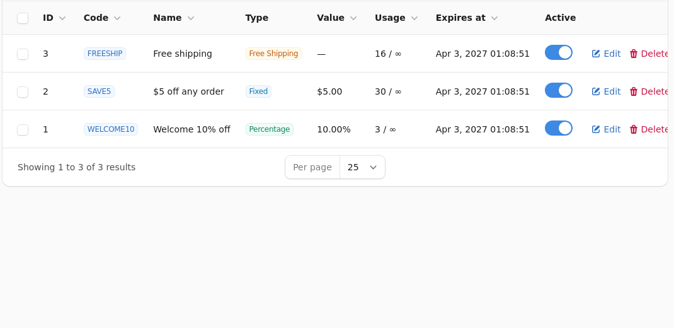Viewport: 674px width, 328px height.
Task: Click the pencil icon in FREESHIP row
Action: [596, 54]
